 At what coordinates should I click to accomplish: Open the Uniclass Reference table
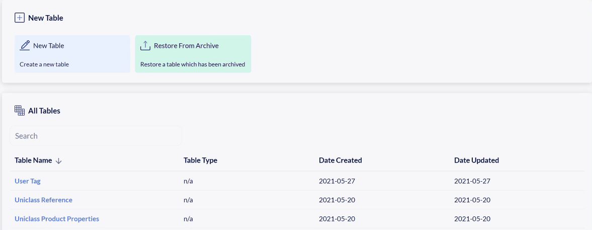tap(43, 200)
